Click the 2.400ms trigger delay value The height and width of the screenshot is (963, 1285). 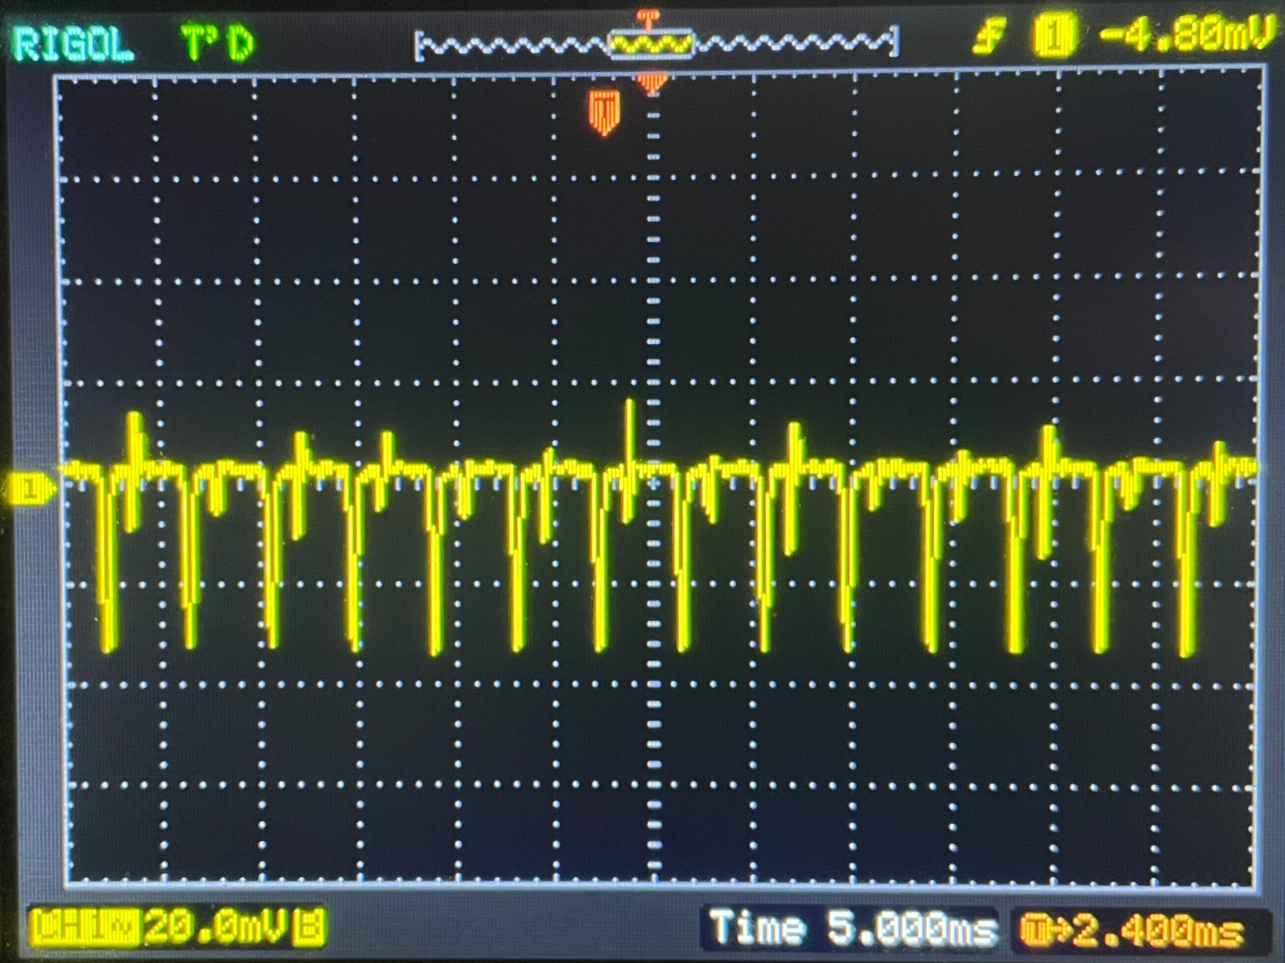point(1157,931)
